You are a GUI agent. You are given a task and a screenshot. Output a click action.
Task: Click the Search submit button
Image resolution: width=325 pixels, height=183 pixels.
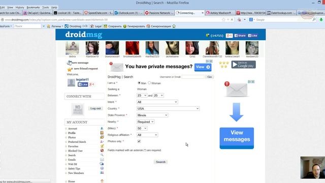point(160,162)
